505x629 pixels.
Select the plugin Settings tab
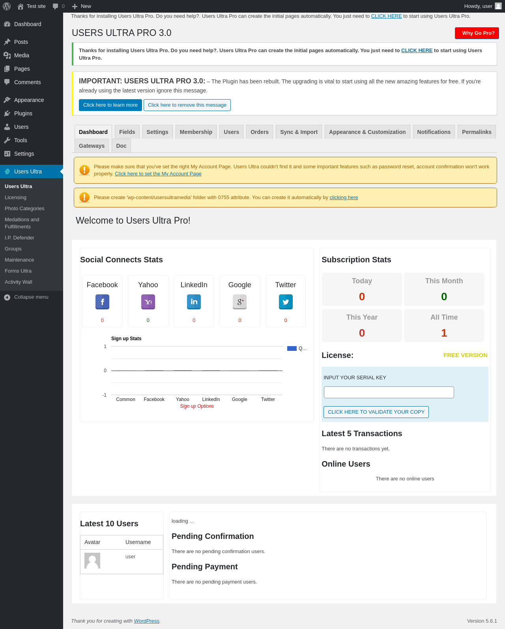[157, 132]
